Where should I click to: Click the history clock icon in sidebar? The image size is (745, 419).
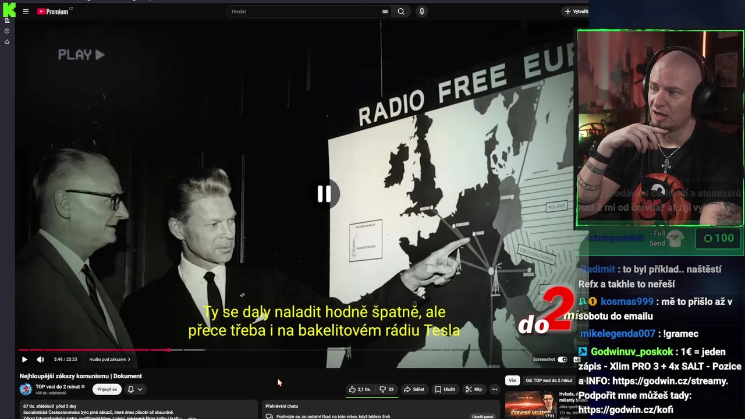click(x=7, y=31)
